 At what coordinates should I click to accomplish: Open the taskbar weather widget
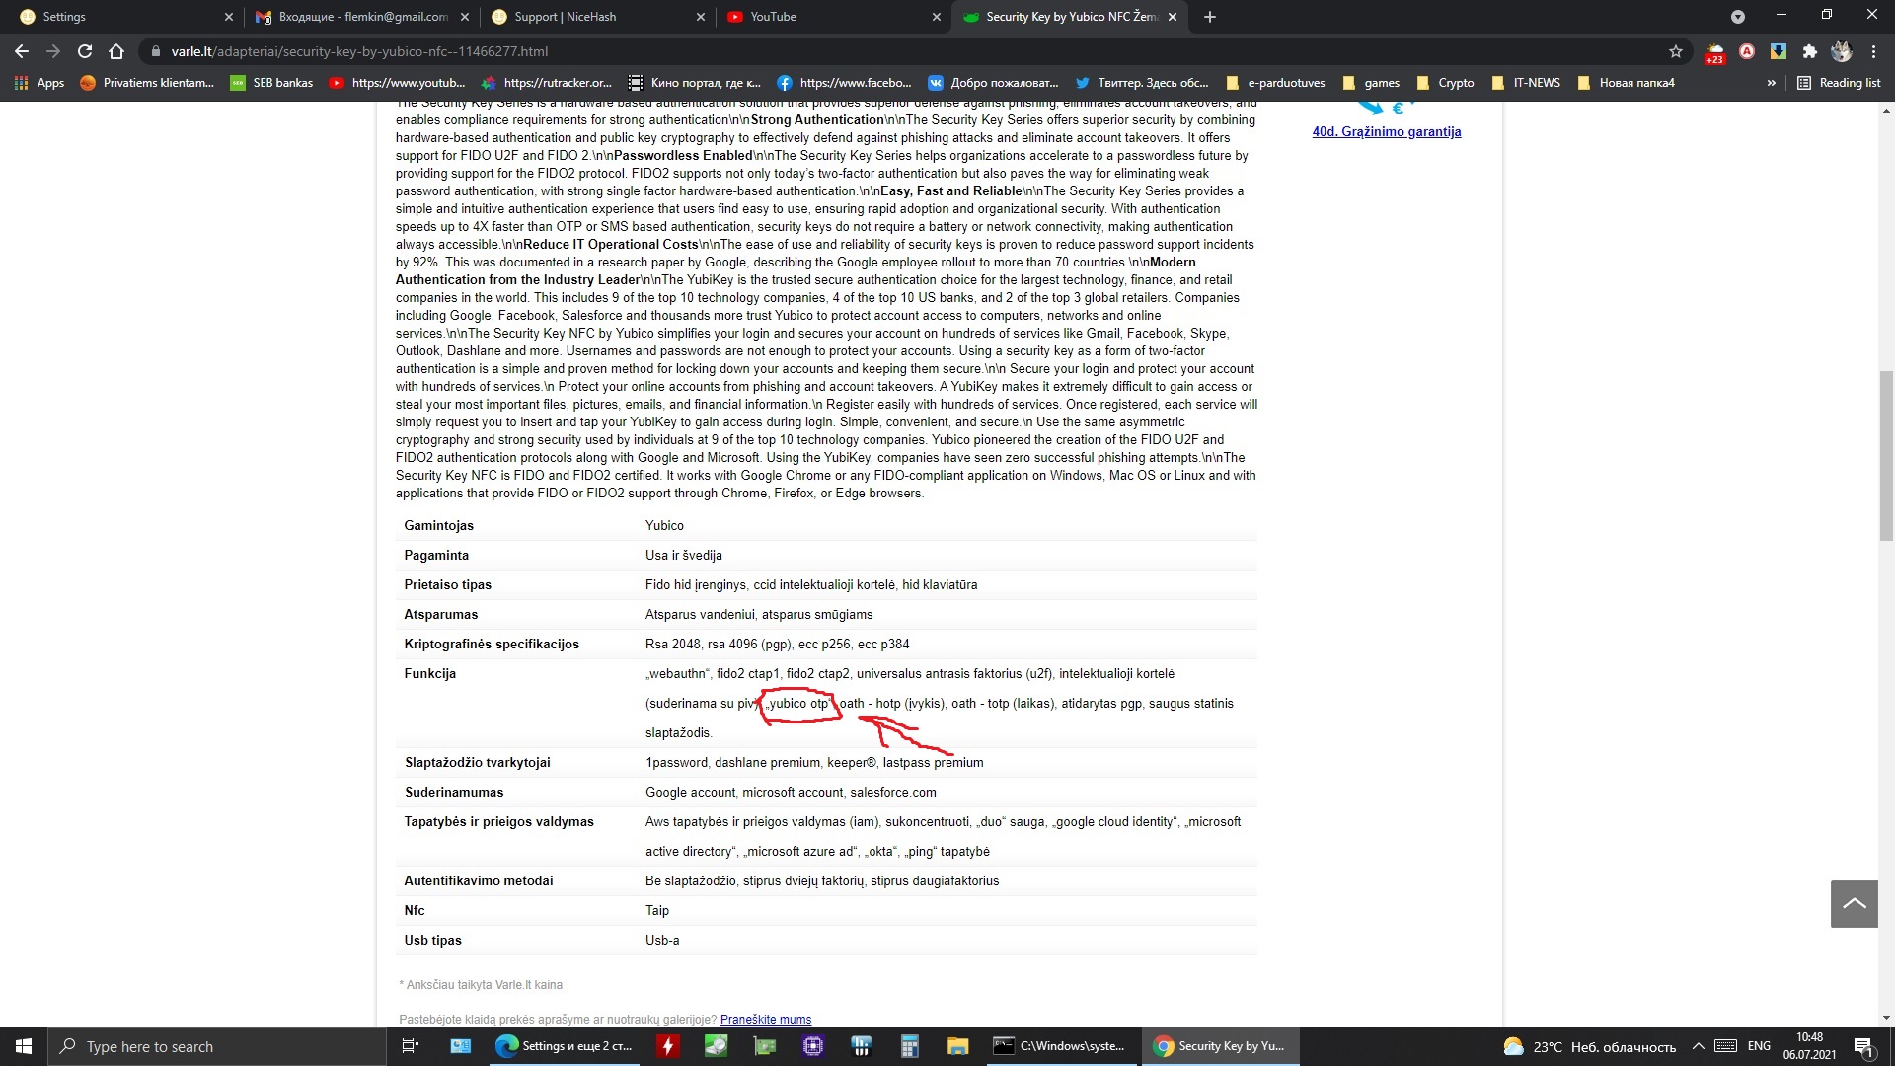1589,1046
